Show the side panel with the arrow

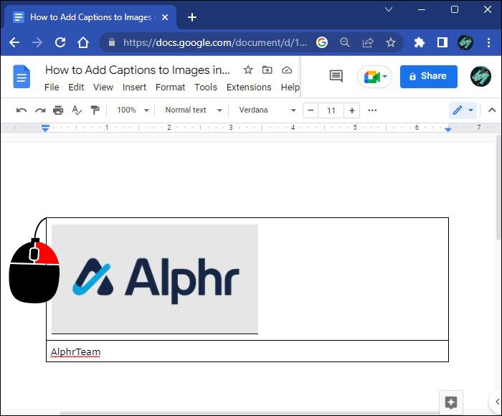click(496, 402)
